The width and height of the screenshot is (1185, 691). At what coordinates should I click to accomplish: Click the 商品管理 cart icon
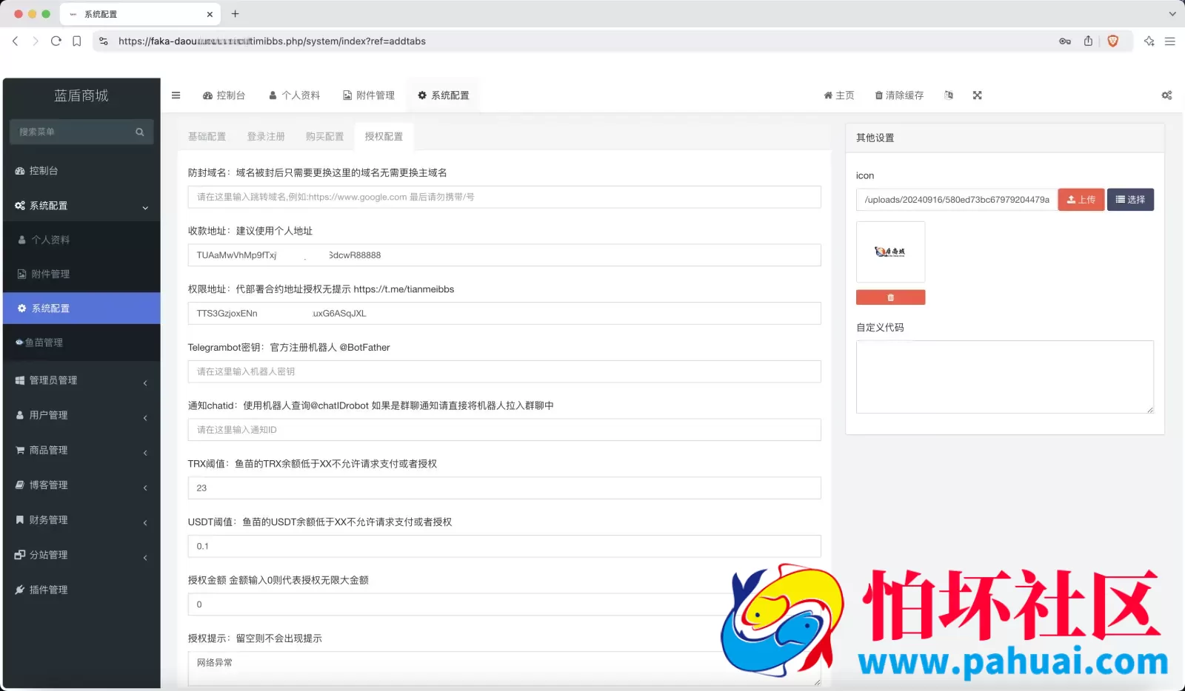[20, 450]
